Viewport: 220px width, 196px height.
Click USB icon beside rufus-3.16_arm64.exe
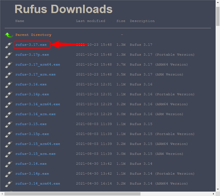[x=9, y=105]
